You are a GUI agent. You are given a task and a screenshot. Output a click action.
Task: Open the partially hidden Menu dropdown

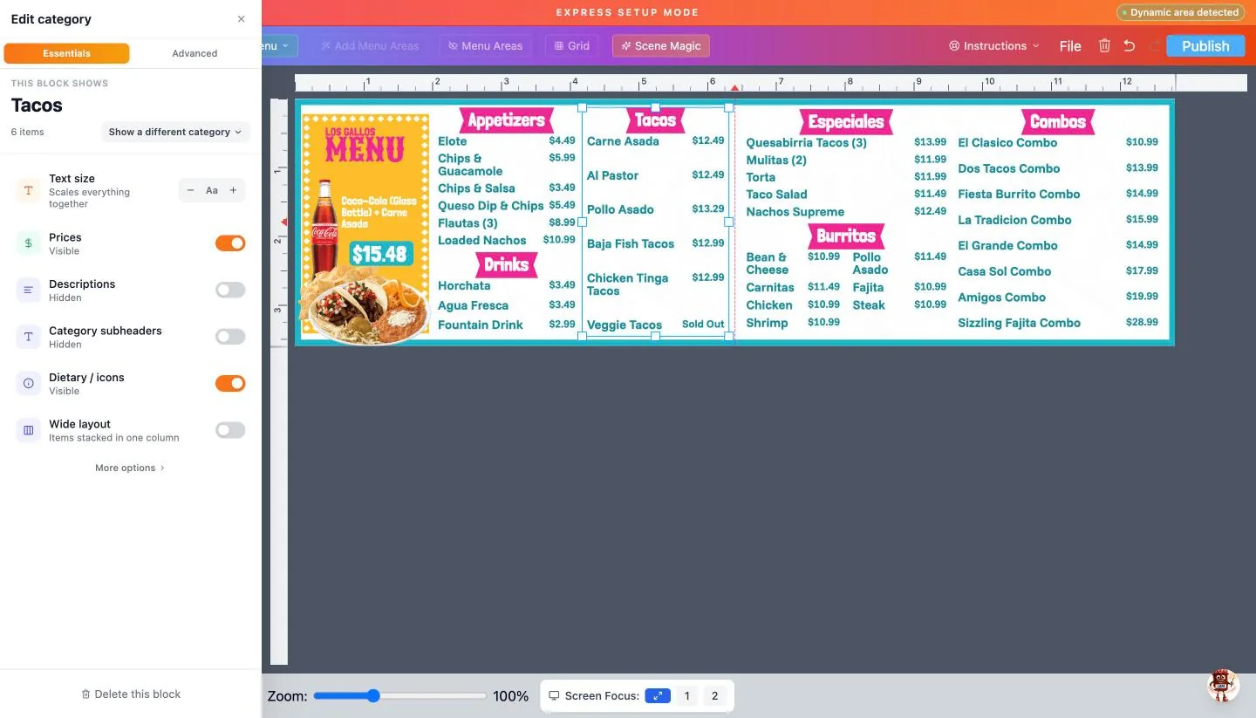pos(279,46)
